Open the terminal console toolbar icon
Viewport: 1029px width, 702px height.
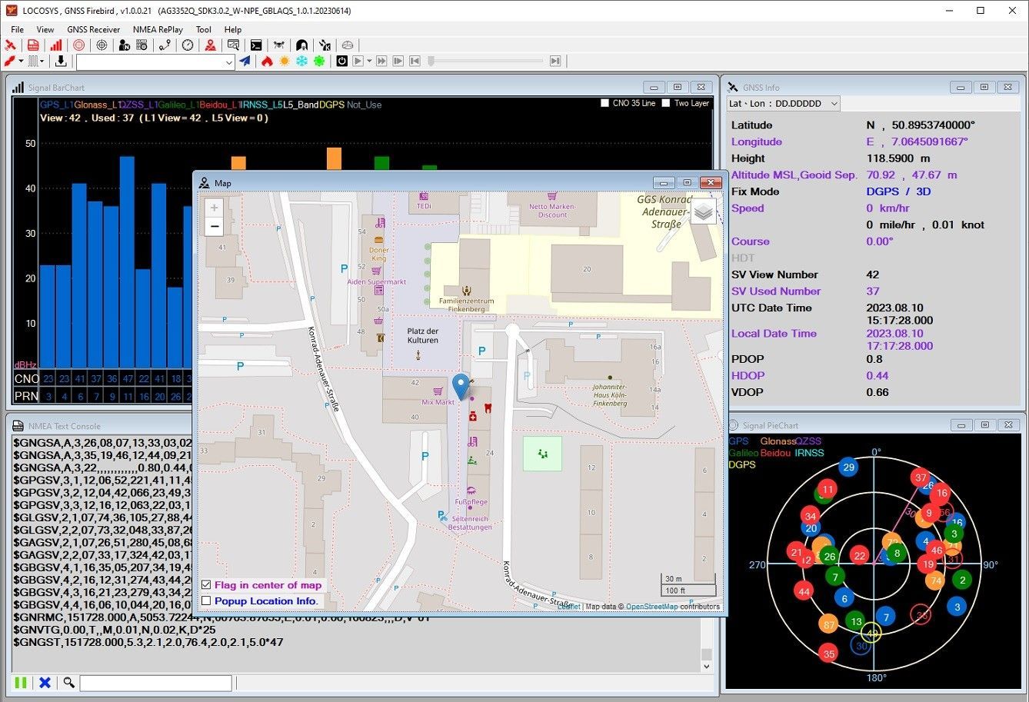[x=256, y=45]
